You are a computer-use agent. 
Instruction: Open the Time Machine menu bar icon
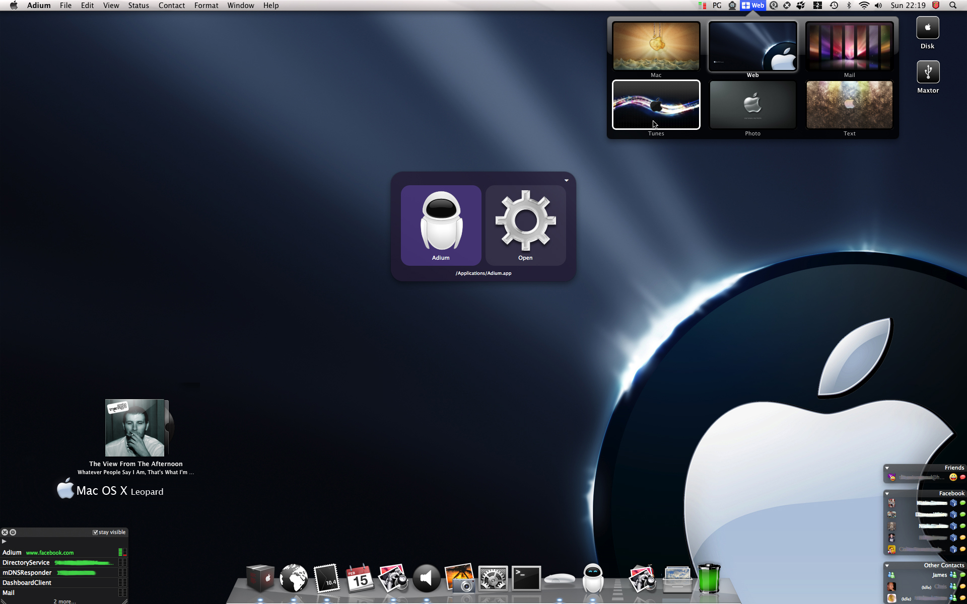pos(834,6)
